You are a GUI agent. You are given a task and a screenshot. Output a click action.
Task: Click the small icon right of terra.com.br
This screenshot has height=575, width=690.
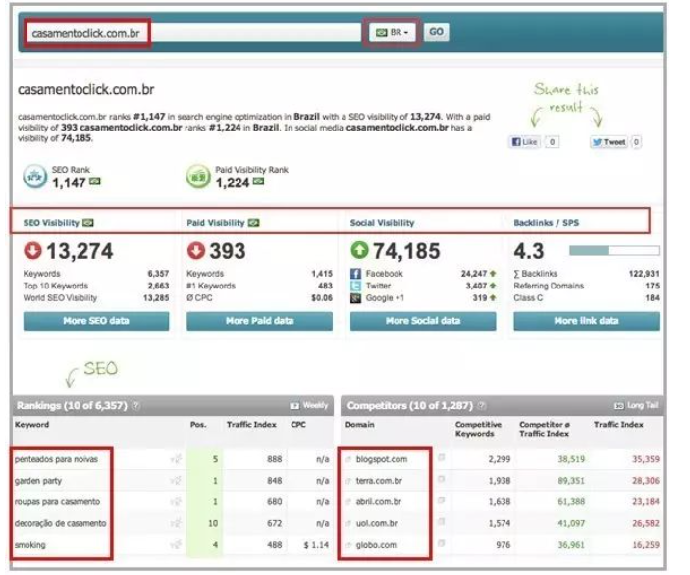441,479
